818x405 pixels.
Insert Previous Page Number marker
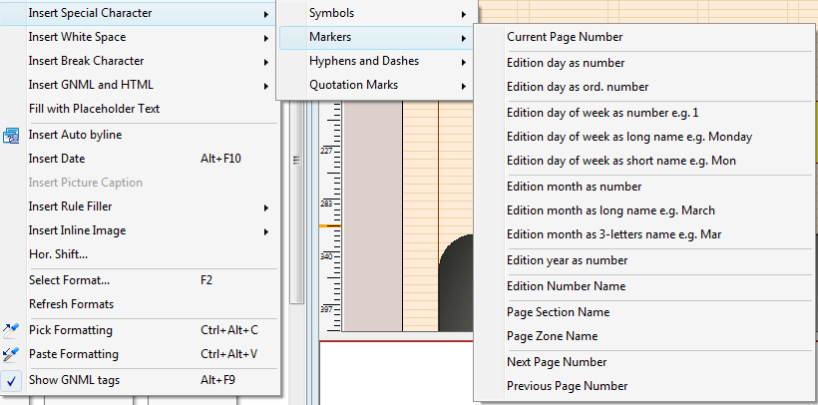pos(644,386)
